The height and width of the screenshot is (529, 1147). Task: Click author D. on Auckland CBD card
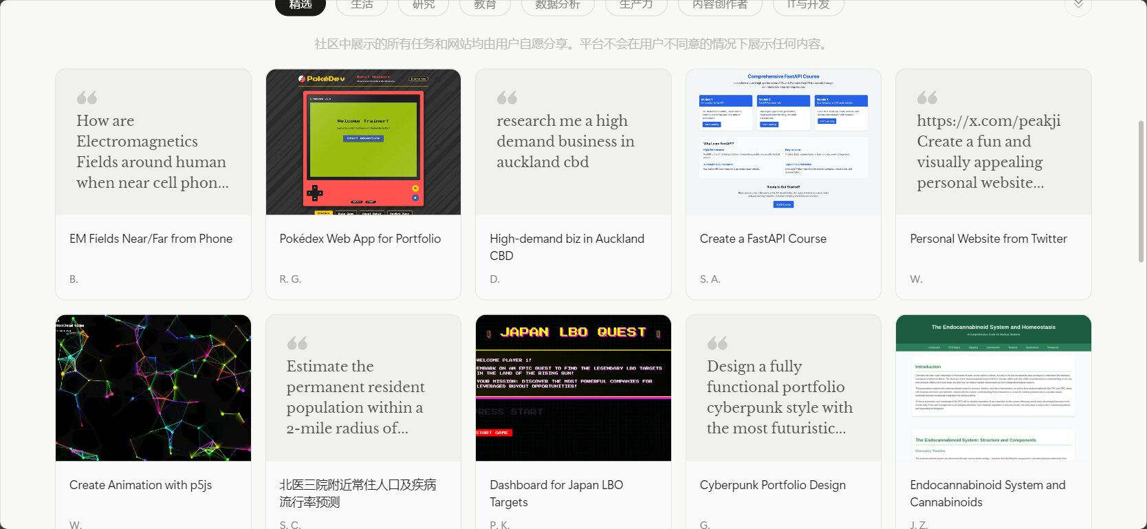(x=494, y=279)
